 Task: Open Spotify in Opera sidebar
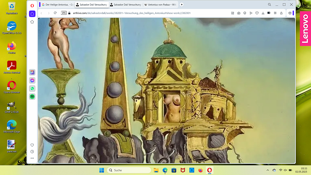pos(32,97)
